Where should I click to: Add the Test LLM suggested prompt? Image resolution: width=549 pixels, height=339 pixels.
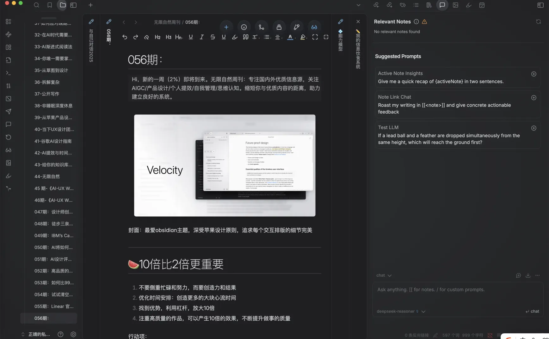534,128
